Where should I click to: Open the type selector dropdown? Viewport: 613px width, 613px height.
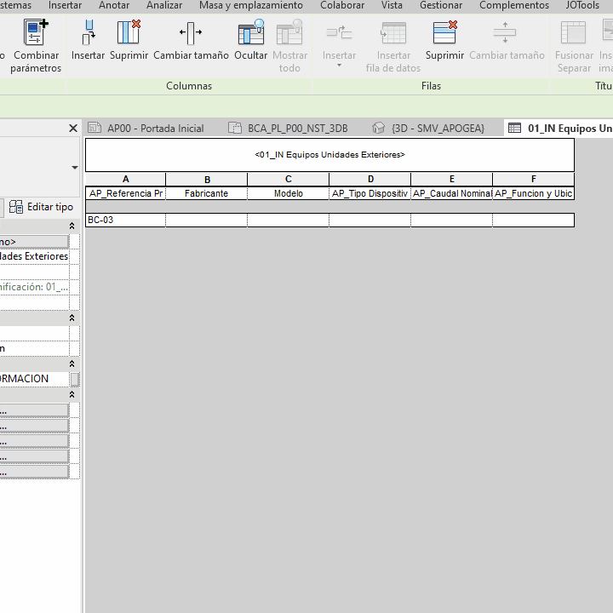coord(75,168)
